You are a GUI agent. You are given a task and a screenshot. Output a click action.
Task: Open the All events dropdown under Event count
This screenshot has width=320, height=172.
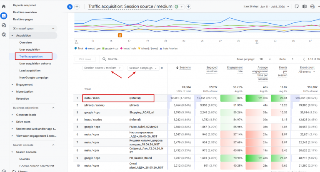pyautogui.click(x=307, y=71)
